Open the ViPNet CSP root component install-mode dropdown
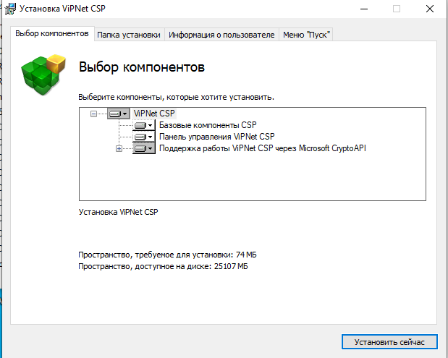Image resolution: width=448 pixels, height=358 pixels. 118,114
